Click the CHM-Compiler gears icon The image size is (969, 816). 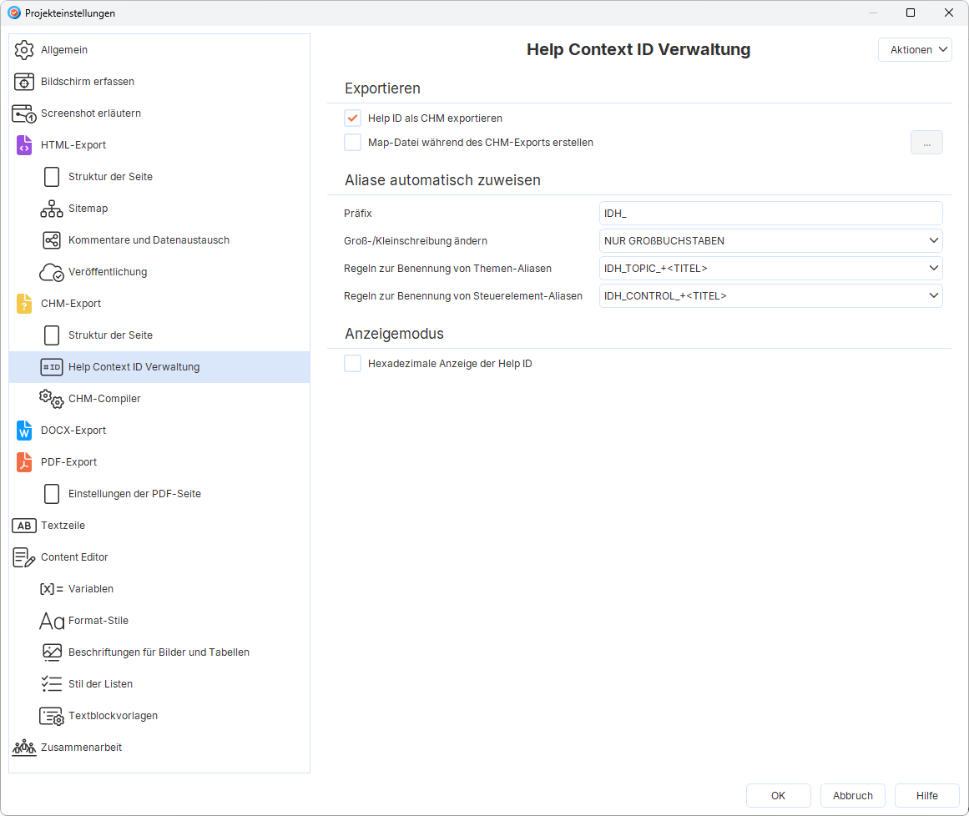point(52,399)
